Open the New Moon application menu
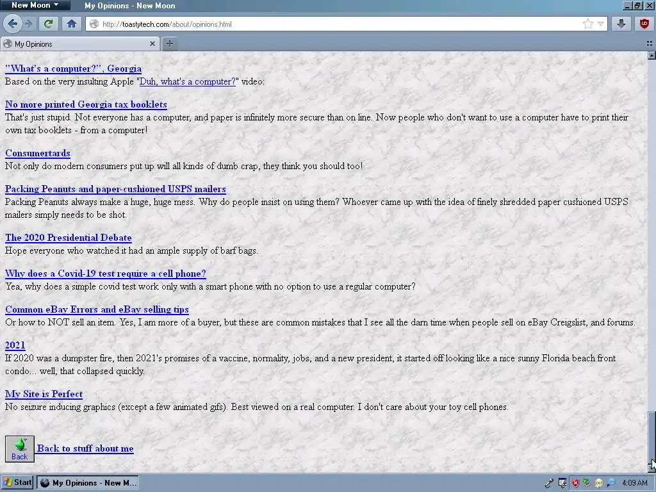This screenshot has height=492, width=656. [35, 5]
